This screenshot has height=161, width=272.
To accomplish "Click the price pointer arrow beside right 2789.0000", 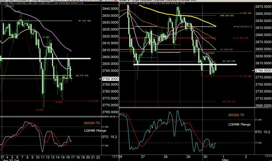I will click(253, 70).
